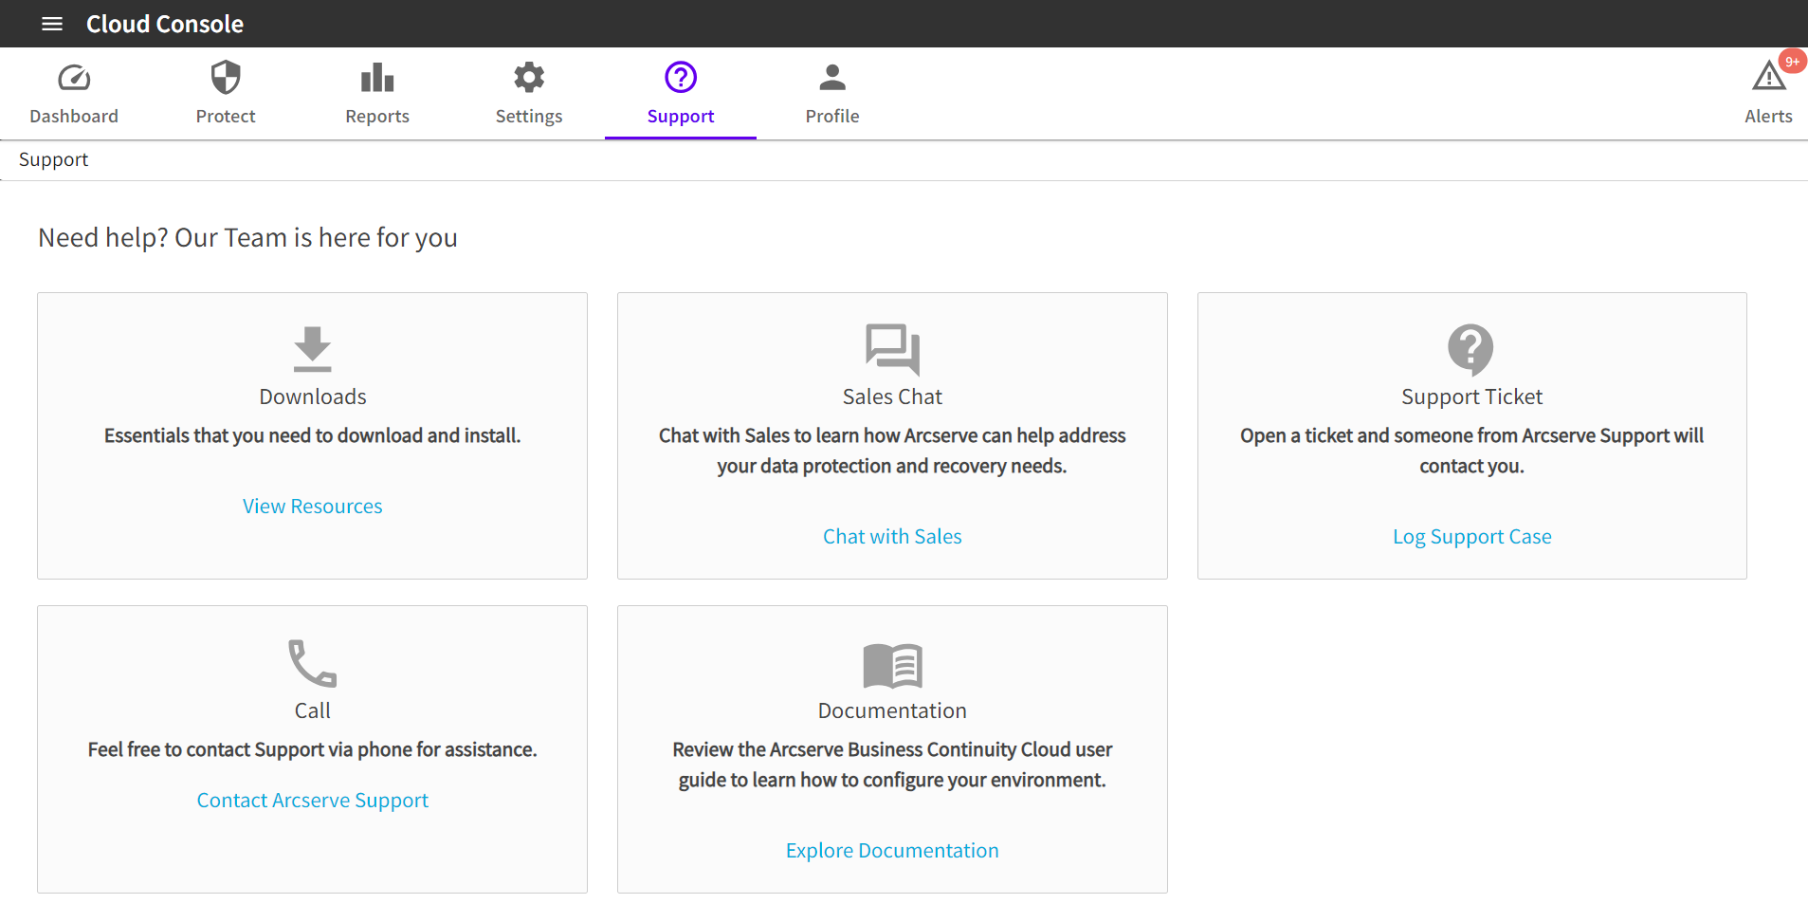
Task: Select the Support tab
Action: (x=681, y=93)
